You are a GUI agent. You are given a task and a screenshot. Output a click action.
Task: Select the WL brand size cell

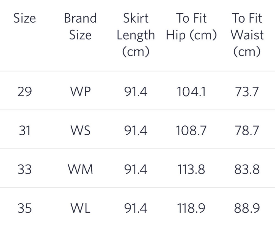(x=80, y=208)
